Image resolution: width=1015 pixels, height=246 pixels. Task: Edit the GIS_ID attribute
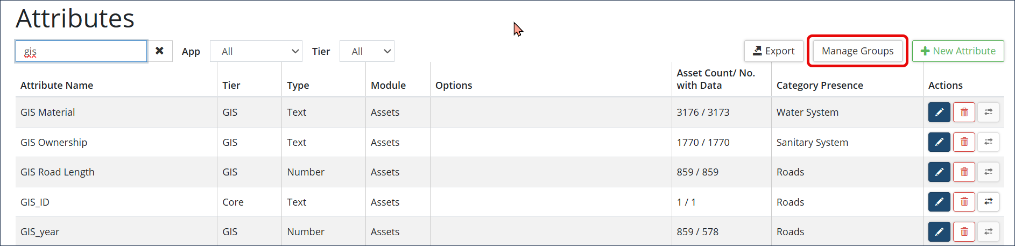coord(939,202)
